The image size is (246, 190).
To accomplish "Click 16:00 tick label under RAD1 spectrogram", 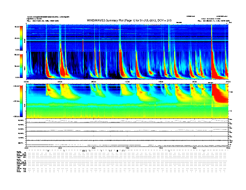I will click(x=161, y=82).
